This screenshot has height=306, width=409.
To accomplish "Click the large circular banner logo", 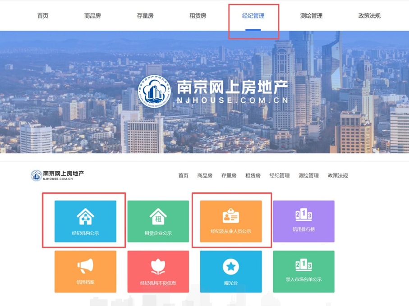I will (154, 92).
